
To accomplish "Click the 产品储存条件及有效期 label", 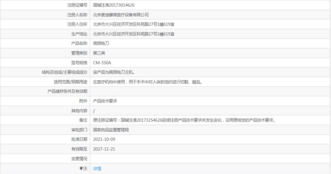I will (x=67, y=92).
